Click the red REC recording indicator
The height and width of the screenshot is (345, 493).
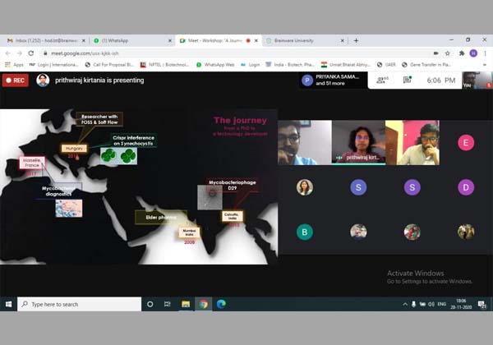[15, 80]
